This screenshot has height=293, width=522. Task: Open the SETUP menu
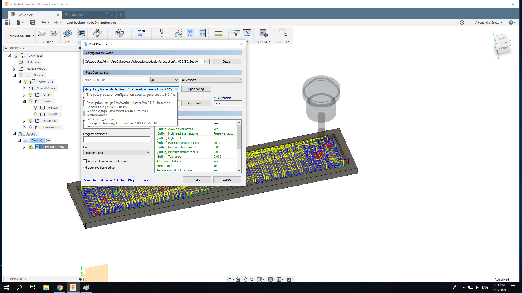(47, 42)
